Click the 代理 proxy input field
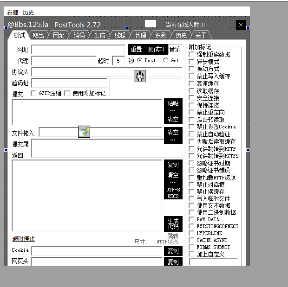This screenshot has width=288, height=287. [64, 61]
